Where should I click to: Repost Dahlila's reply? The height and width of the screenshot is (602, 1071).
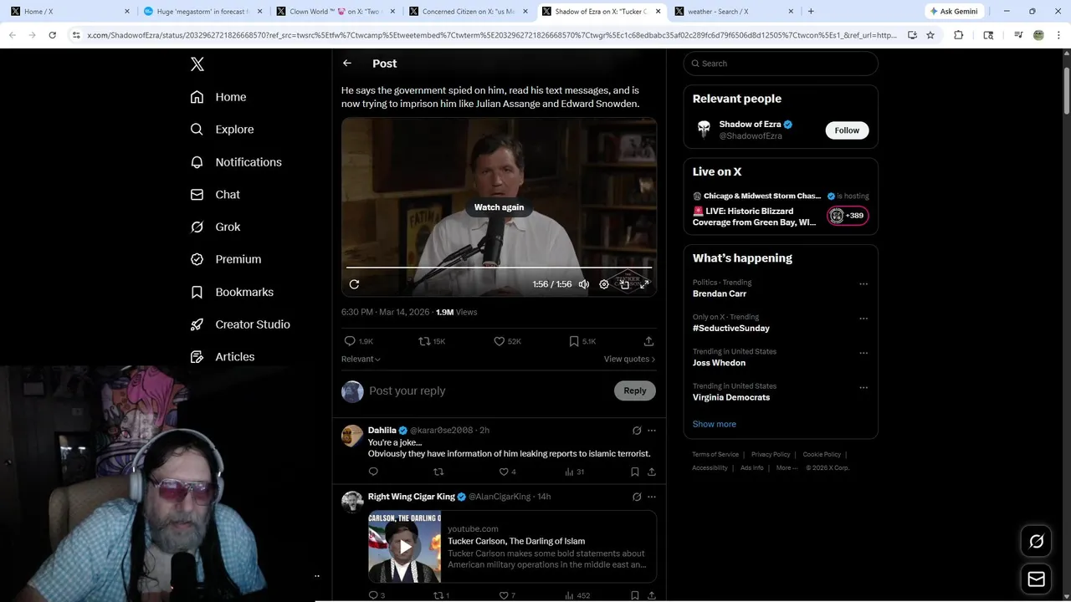[x=438, y=472]
